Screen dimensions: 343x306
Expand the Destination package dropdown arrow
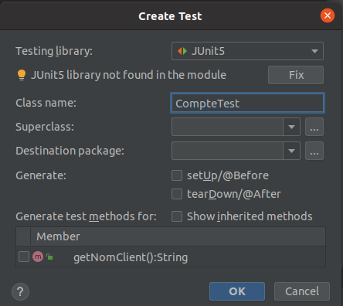[291, 151]
